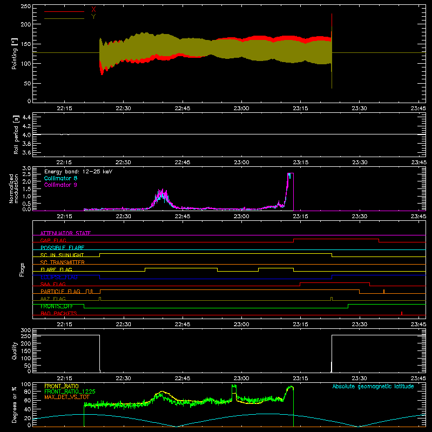Click the ECLIPSE_FLAG label

tap(59, 277)
